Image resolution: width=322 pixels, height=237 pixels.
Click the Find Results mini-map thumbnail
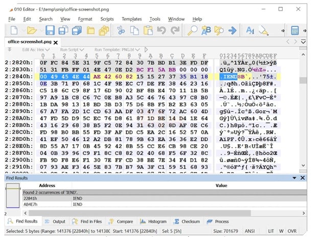point(13,196)
